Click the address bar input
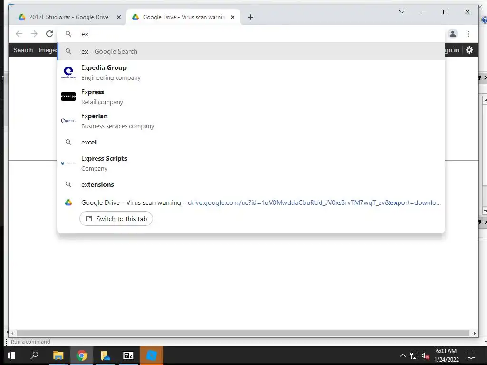 click(x=252, y=34)
